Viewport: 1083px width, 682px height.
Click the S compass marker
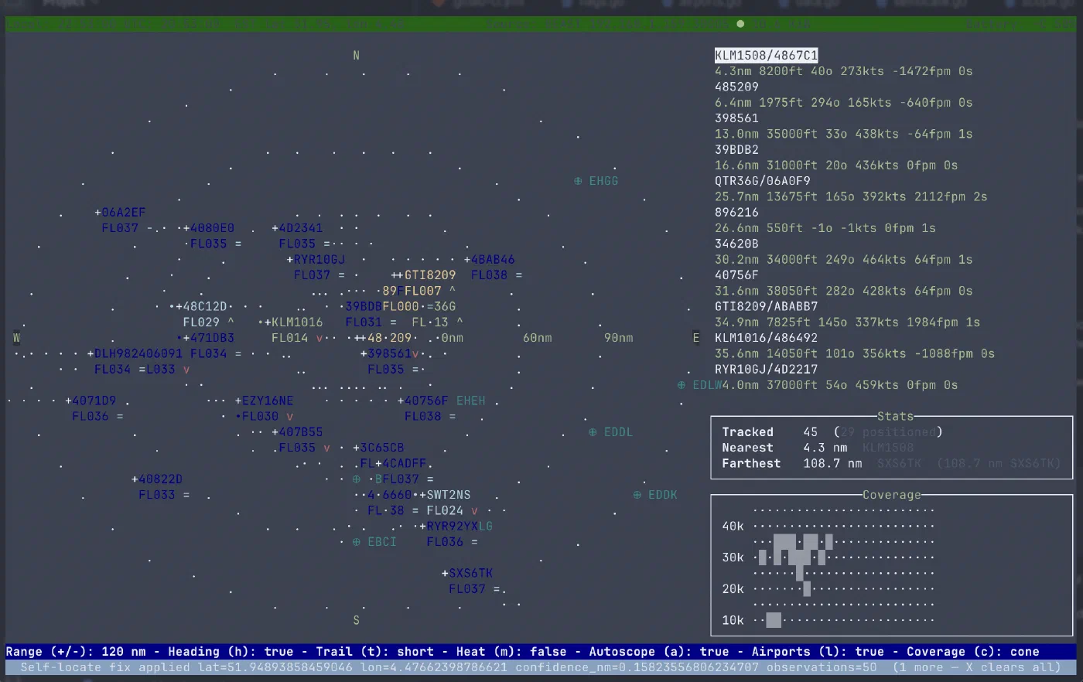pos(356,620)
